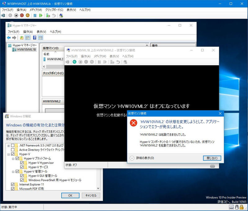This screenshot has height=211, width=248.
Task: Open 表示(V) menu in HVW10VML2 window
Action: coord(114,56)
